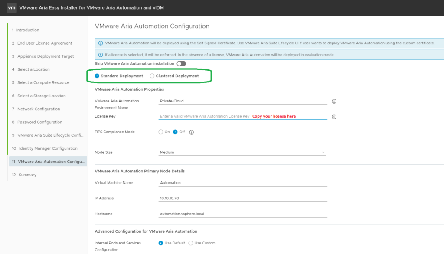Click info icon in license evaluation banner
Image resolution: width=444 pixels, height=254 pixels.
click(101, 55)
